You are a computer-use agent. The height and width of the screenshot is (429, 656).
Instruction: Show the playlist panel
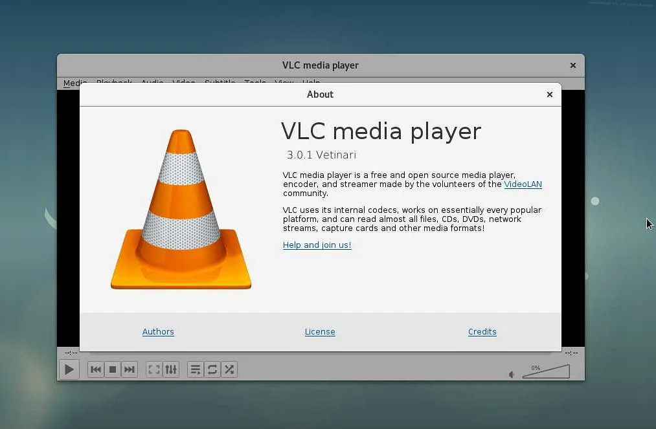click(x=196, y=369)
